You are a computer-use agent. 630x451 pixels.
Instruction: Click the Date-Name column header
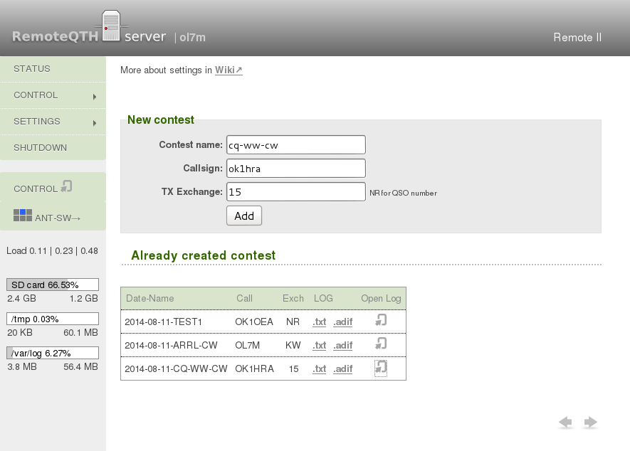point(150,298)
